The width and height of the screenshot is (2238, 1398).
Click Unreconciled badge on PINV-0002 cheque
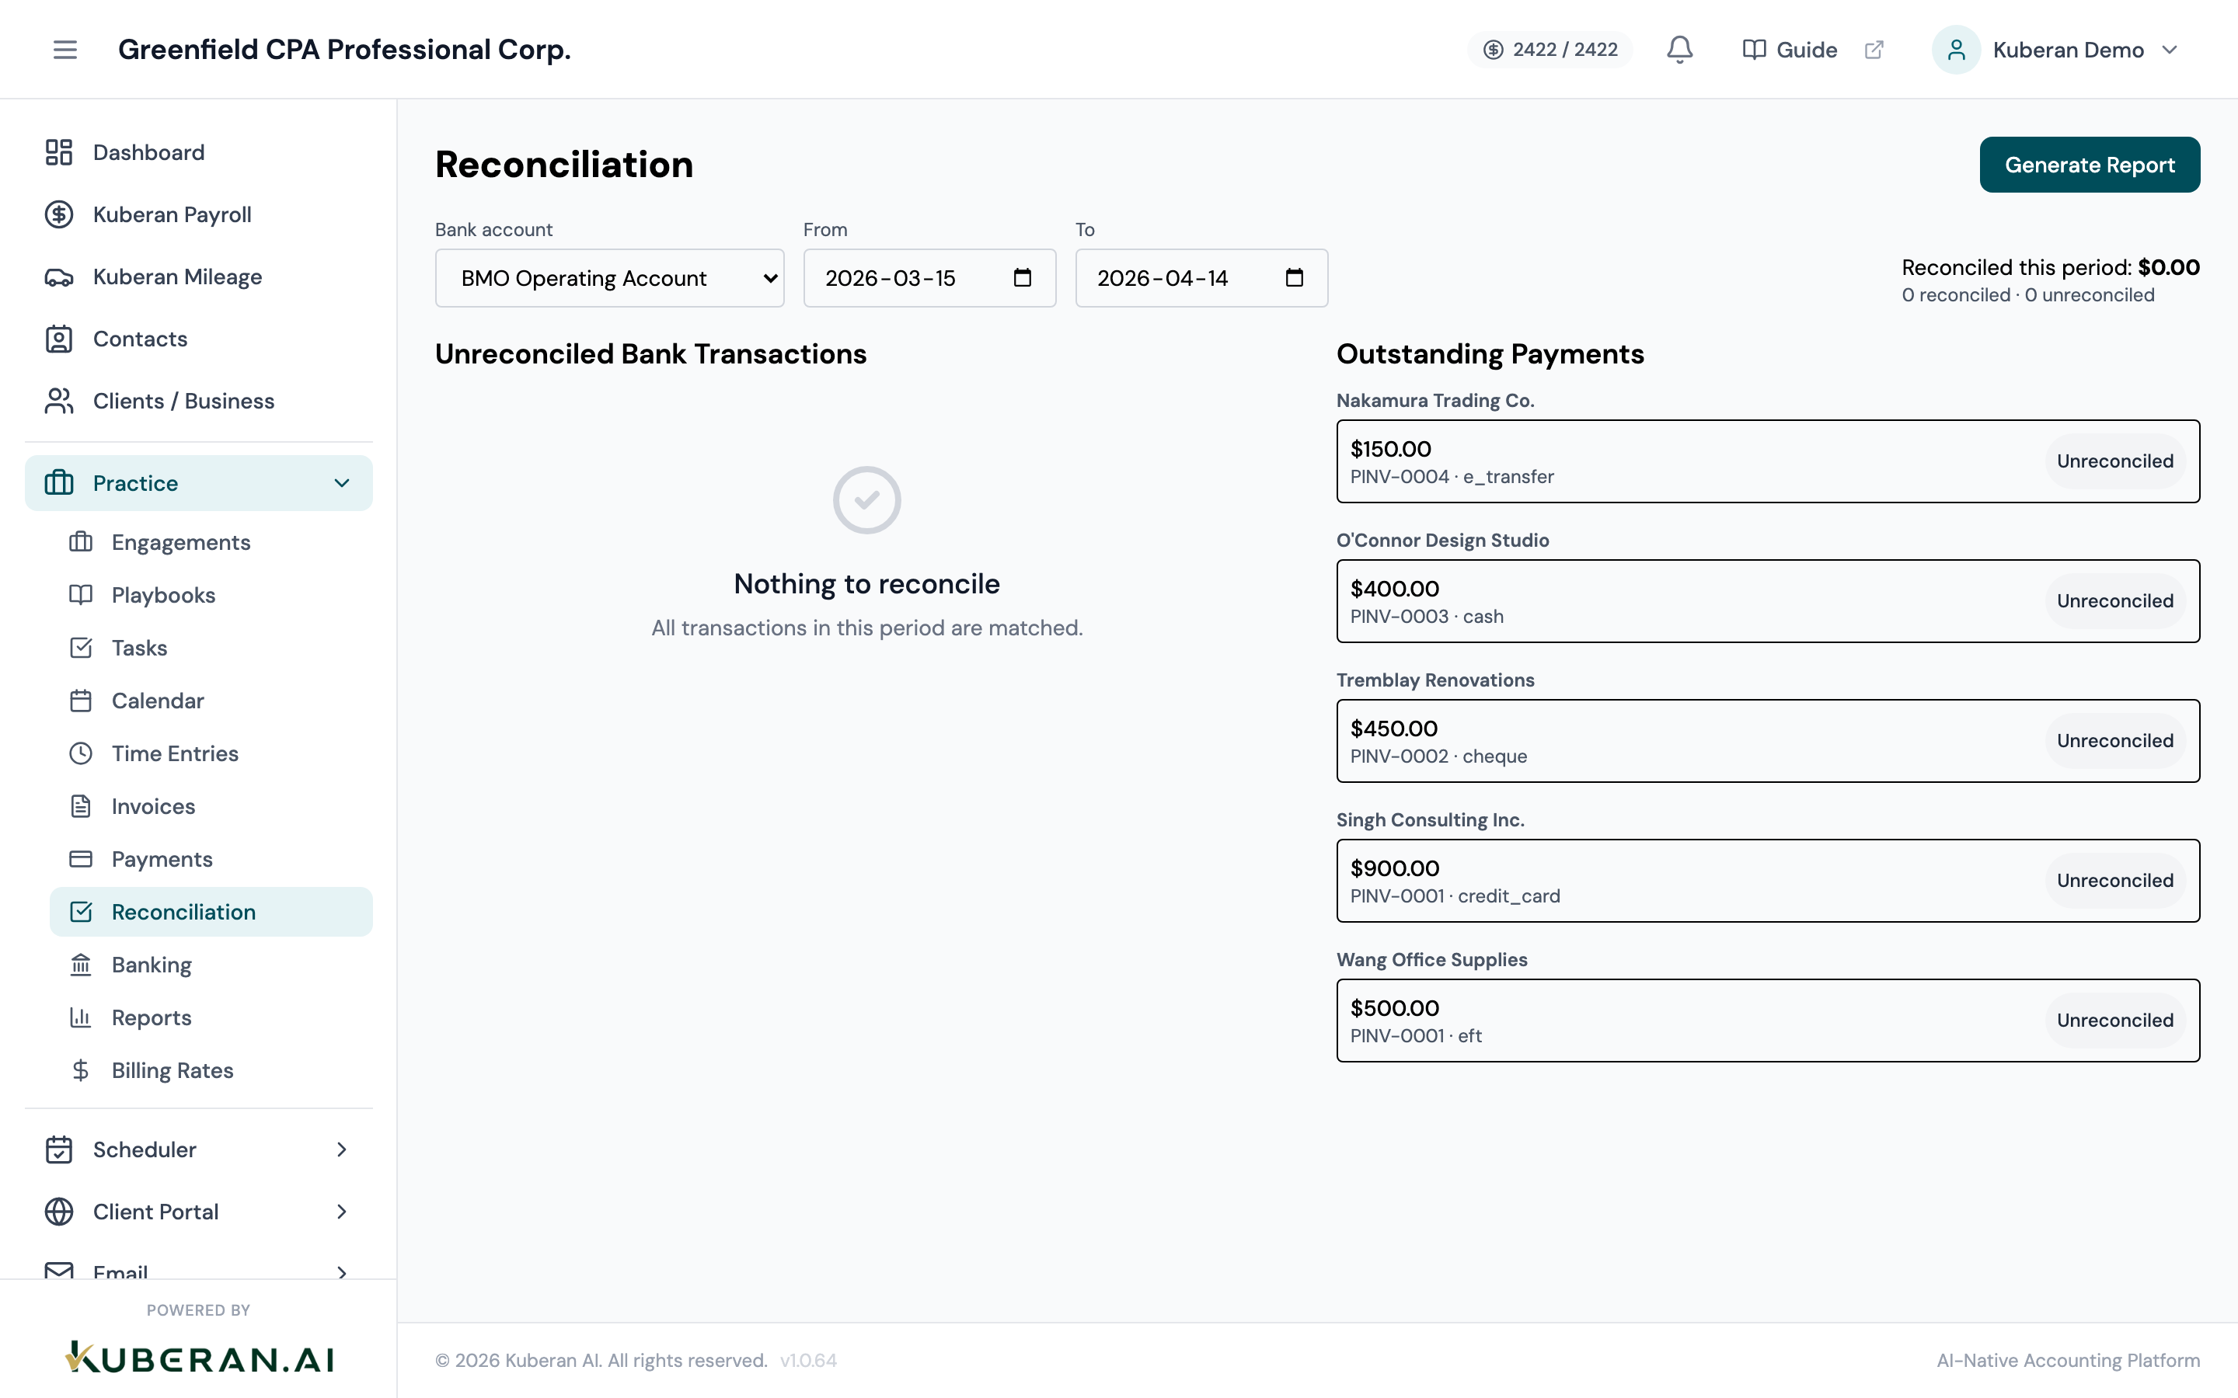click(2115, 741)
